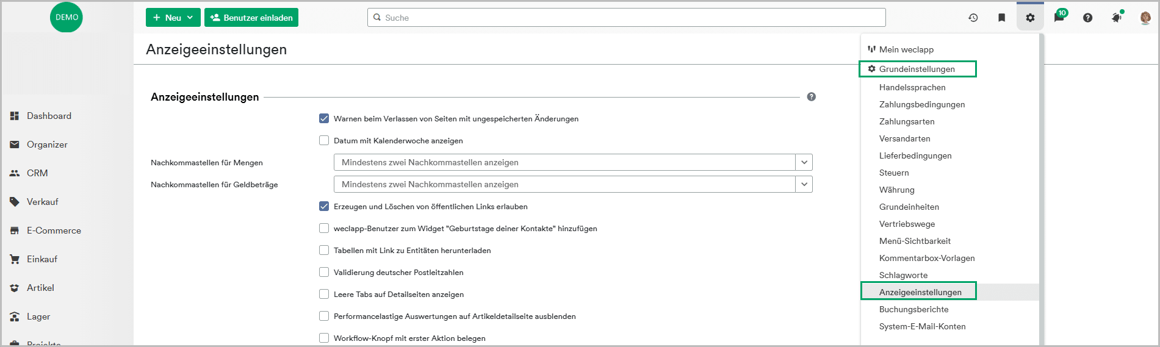Check Tabellen mit Link zu Entitäten herunterladen

tap(324, 250)
